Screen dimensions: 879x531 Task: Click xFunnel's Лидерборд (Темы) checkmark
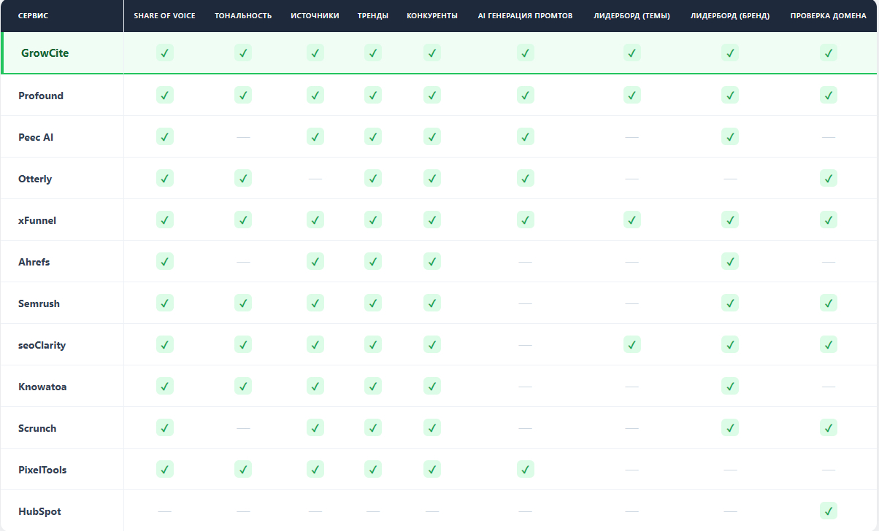[x=632, y=220]
